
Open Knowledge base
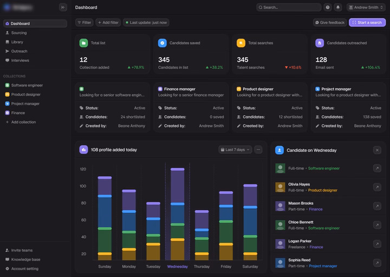35,259
